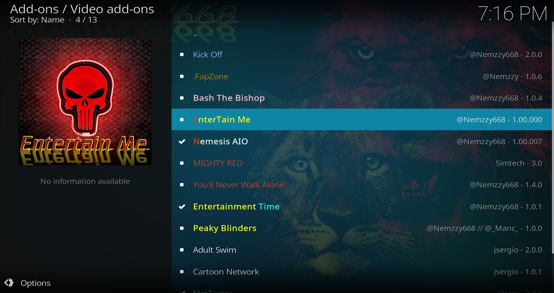The width and height of the screenshot is (554, 293).
Task: Click the Entertain Me skull artwork
Action: click(85, 102)
